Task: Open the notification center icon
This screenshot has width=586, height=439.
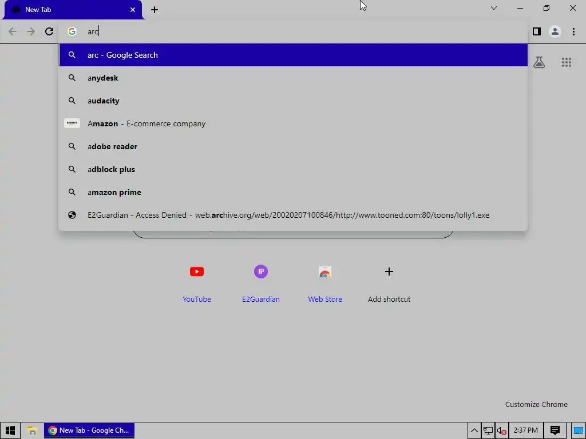Action: coord(555,430)
